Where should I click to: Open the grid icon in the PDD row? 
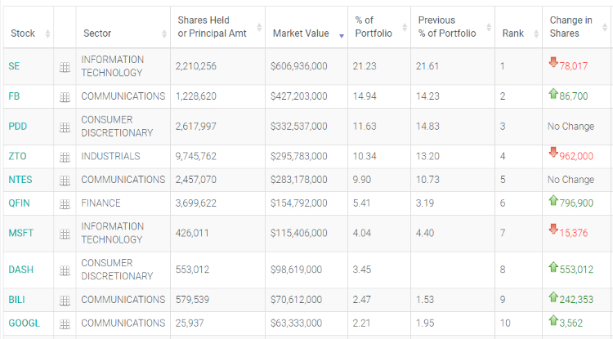tap(65, 127)
